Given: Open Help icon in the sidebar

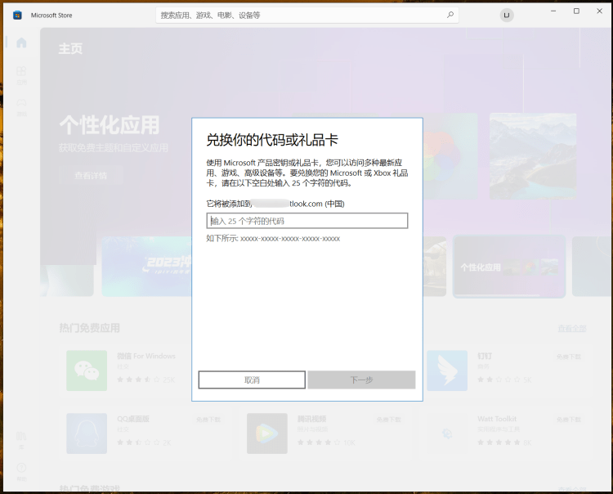Looking at the screenshot, I should pos(21,471).
